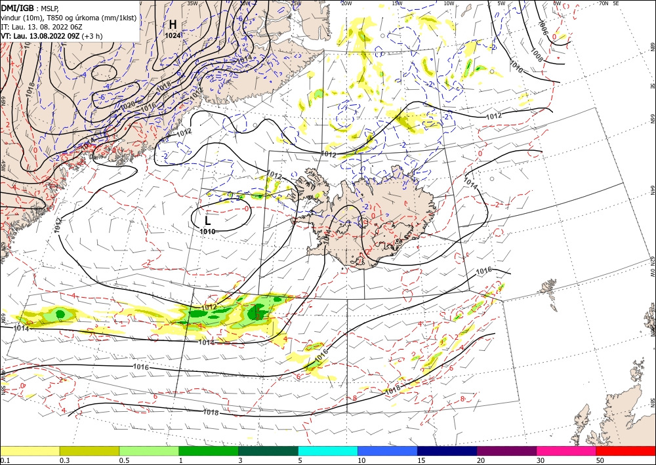Select the 'VT: Lau. 13.08.2022 09Z (+3 h)' line
656x465 pixels.
pyautogui.click(x=51, y=36)
